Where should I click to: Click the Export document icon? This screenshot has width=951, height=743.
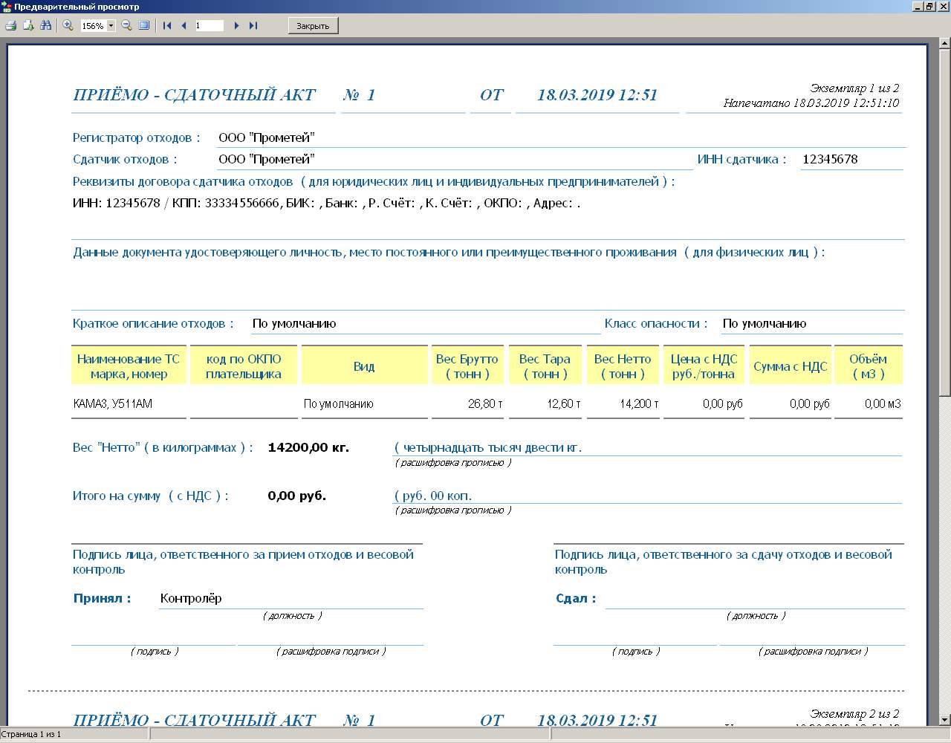pyautogui.click(x=28, y=25)
